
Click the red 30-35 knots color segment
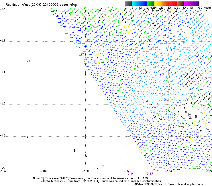pos(173,3)
